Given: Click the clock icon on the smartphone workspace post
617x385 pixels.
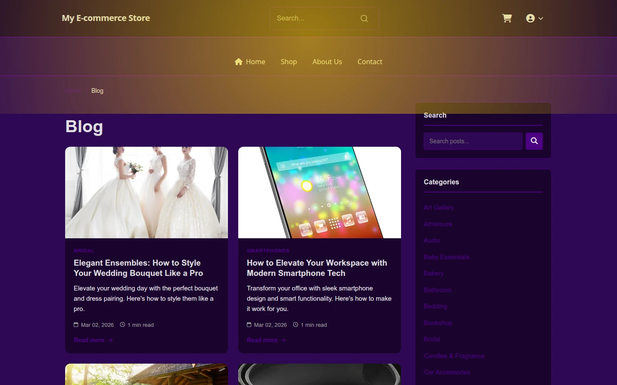Looking at the screenshot, I should point(295,325).
